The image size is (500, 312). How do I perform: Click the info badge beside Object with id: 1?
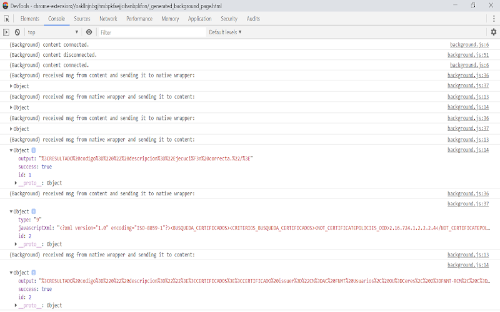[34, 150]
